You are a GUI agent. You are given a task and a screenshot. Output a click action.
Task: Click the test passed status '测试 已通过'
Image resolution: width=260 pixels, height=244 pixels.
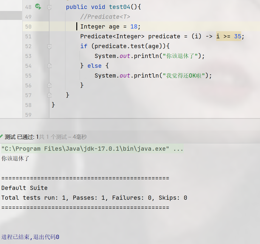click(20, 137)
